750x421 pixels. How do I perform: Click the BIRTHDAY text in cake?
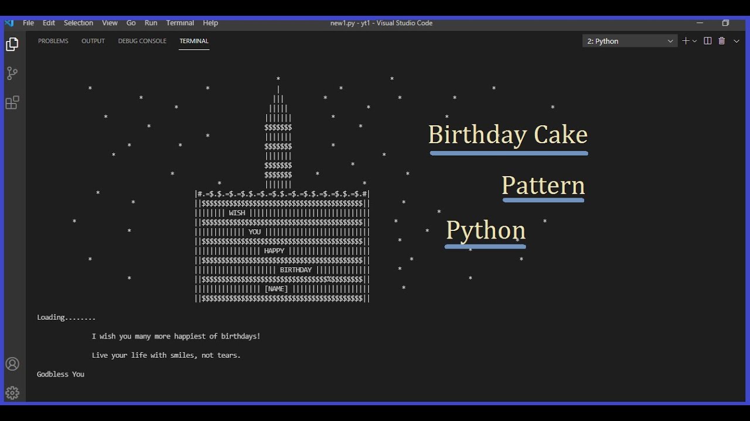point(296,270)
